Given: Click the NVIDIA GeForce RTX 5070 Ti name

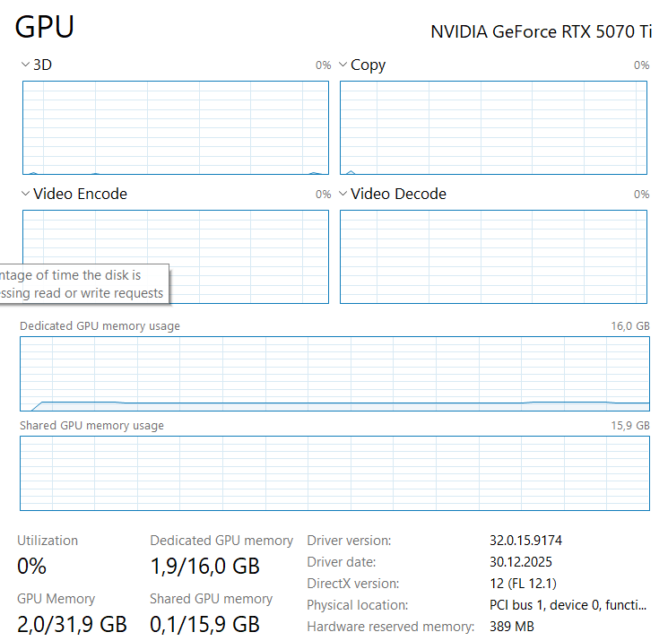Looking at the screenshot, I should (x=541, y=32).
